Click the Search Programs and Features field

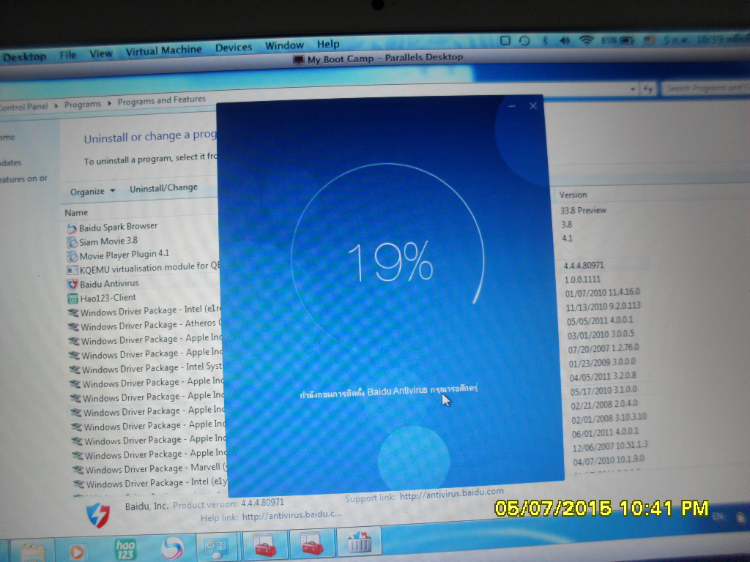[x=705, y=88]
